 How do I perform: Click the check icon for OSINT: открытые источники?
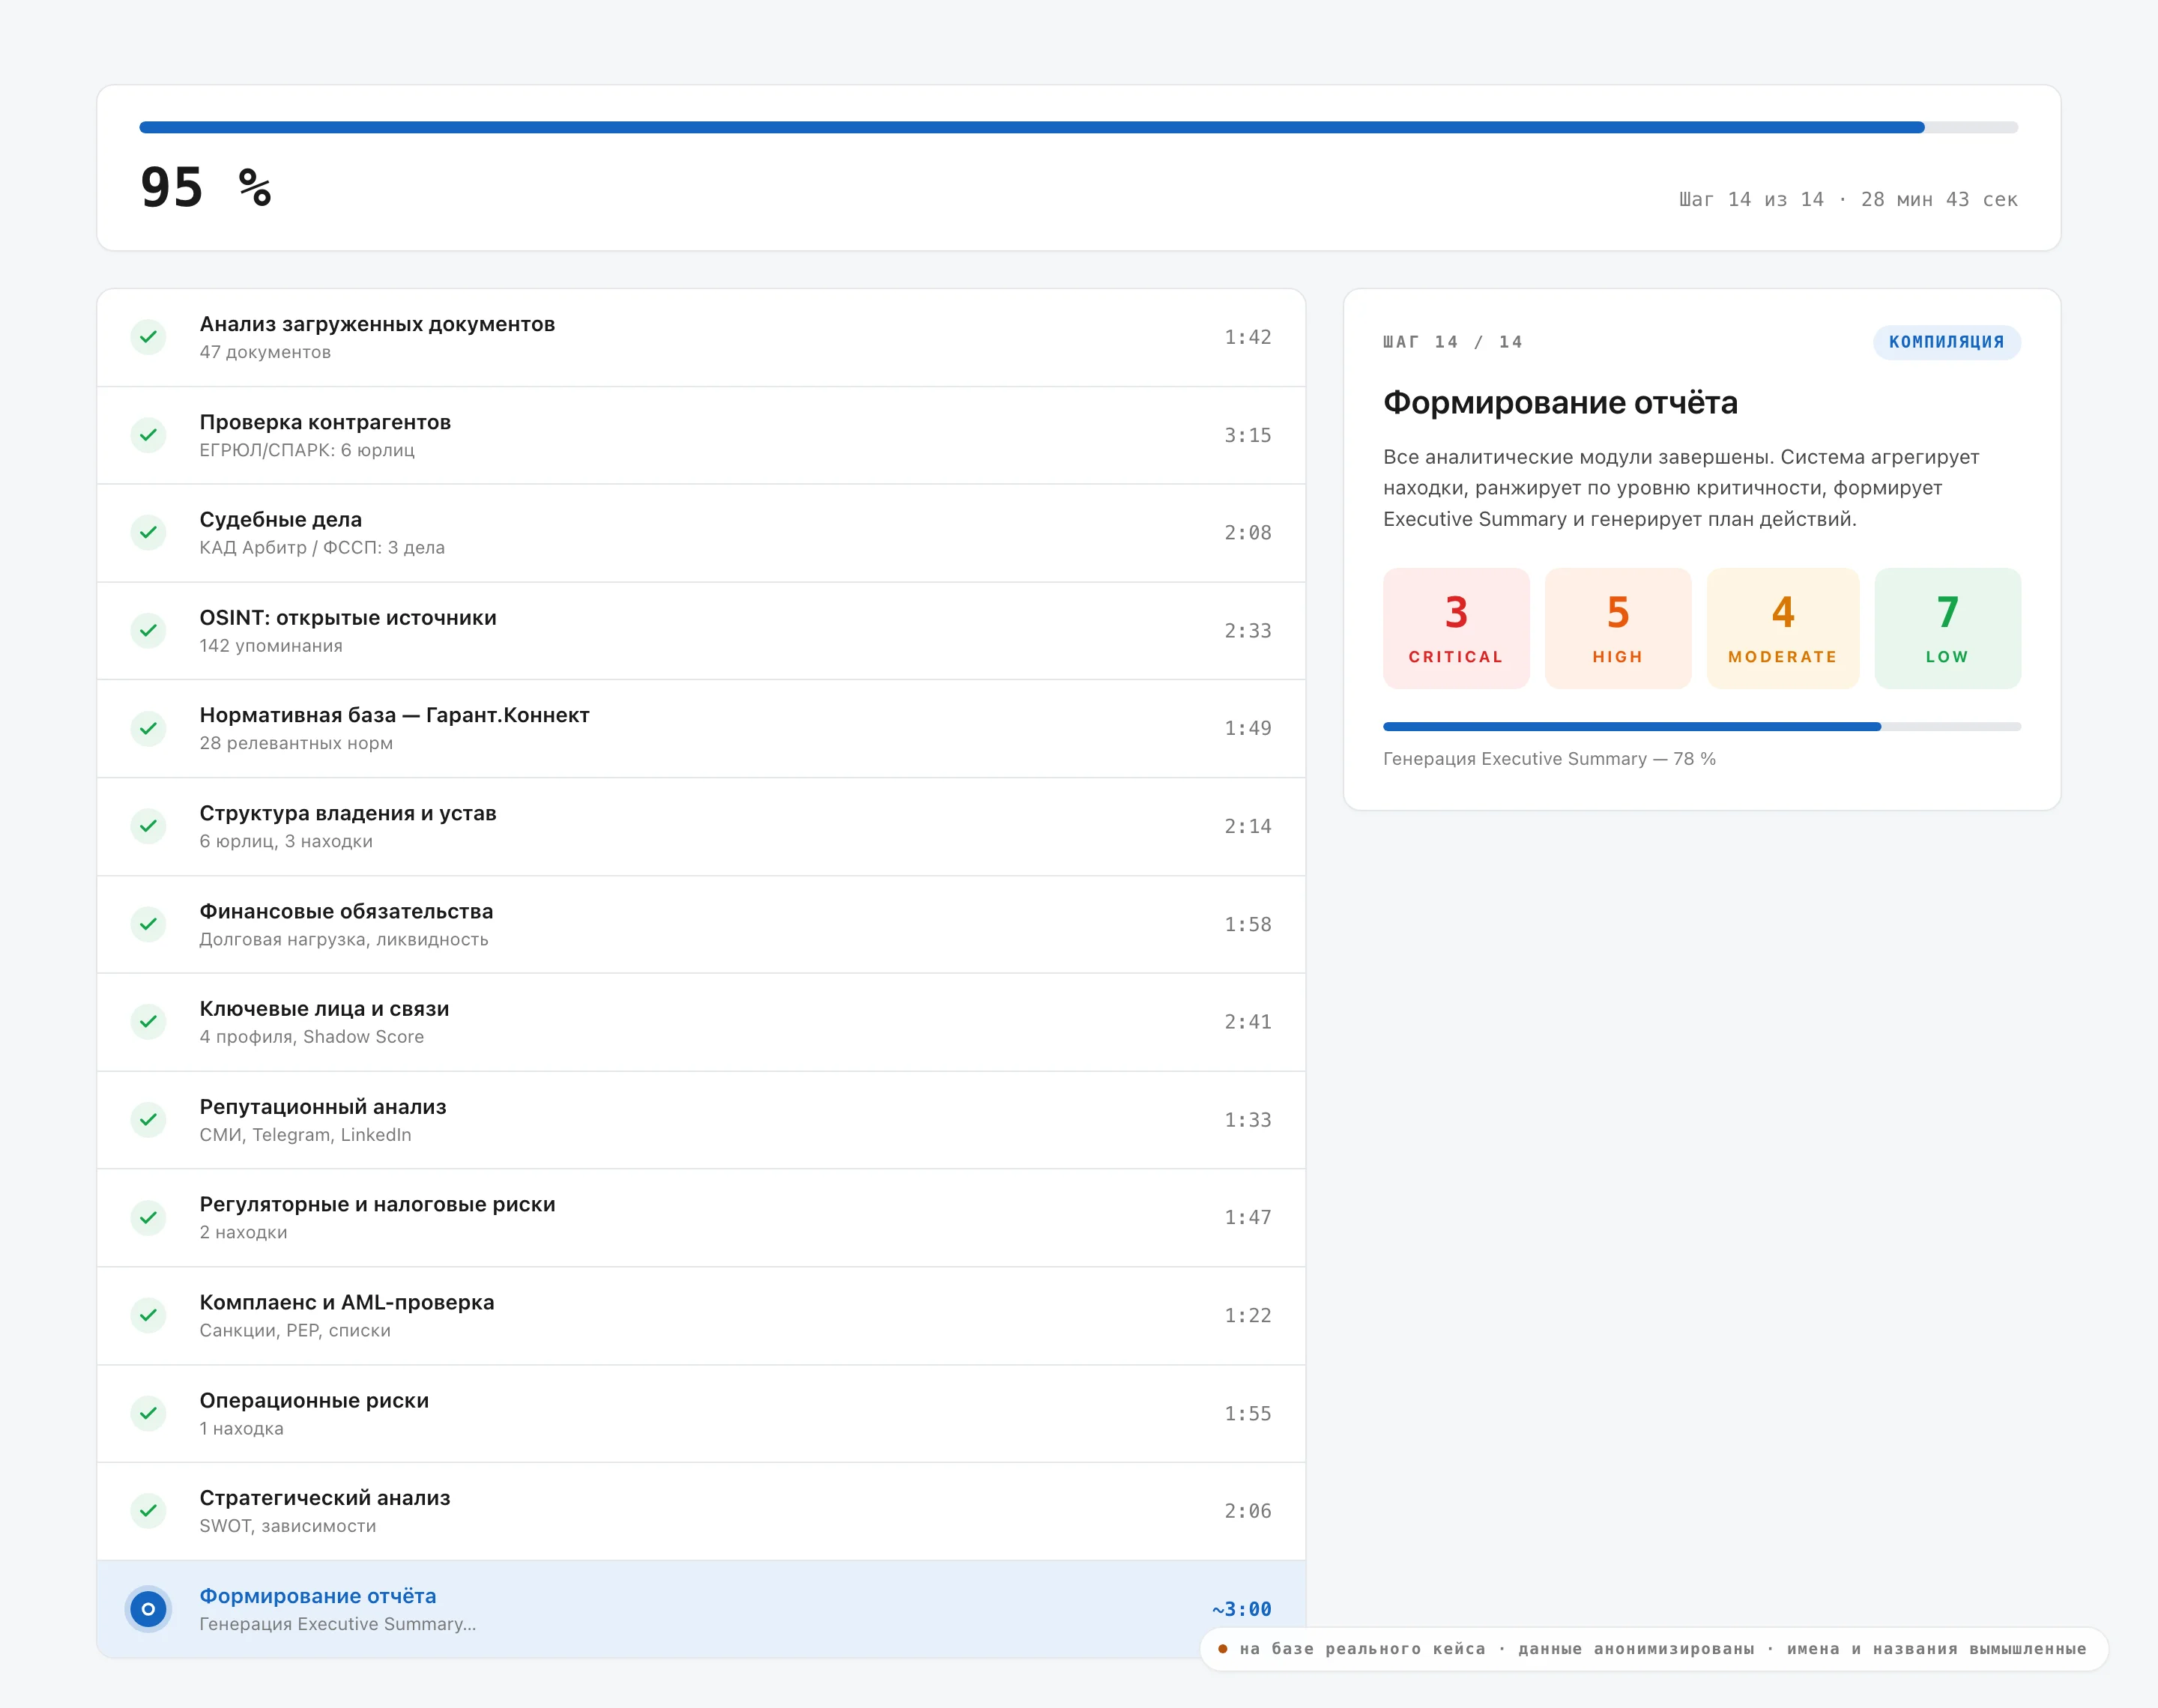point(148,631)
